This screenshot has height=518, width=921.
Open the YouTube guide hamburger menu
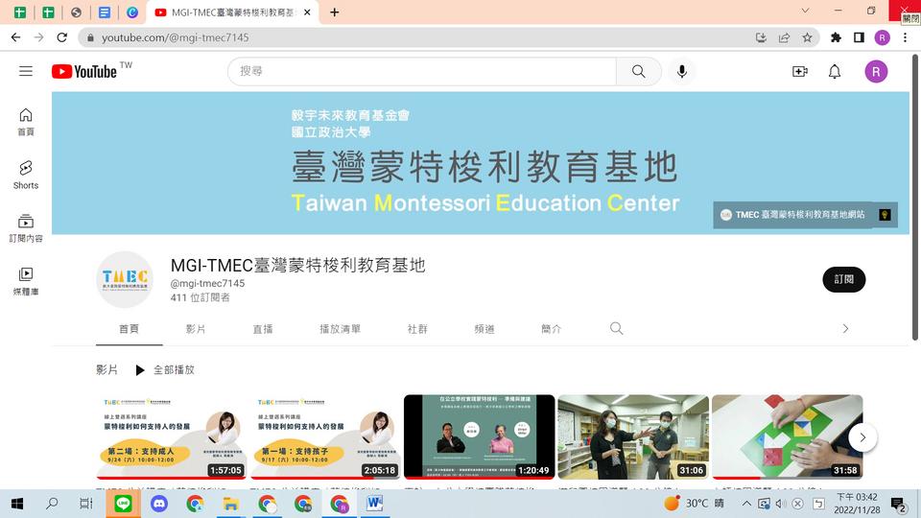tap(25, 71)
